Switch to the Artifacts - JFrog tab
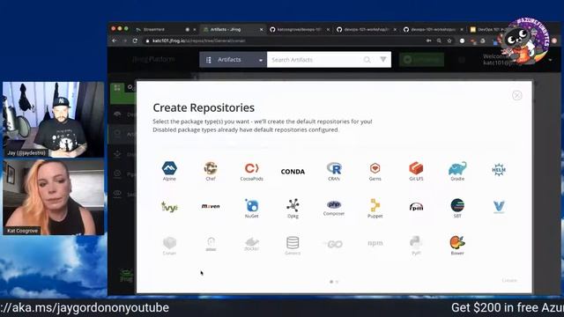 pyautogui.click(x=232, y=29)
